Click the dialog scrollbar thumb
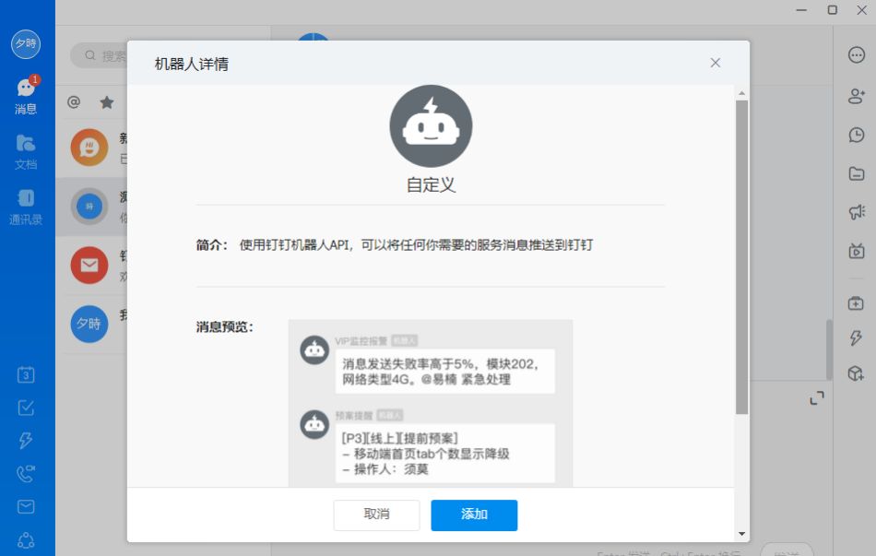The image size is (876, 556). point(741,257)
